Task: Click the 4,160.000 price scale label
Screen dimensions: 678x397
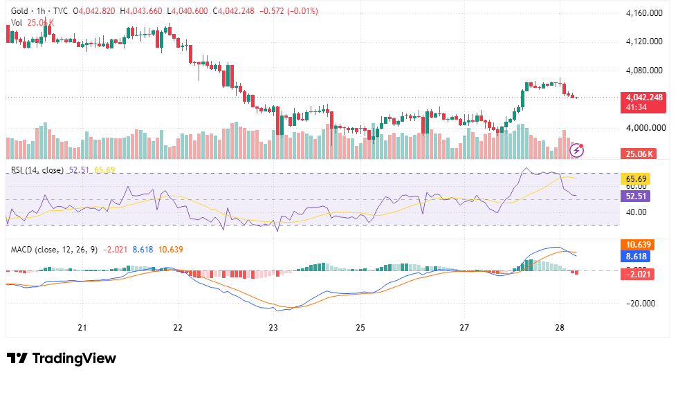Action: point(644,13)
